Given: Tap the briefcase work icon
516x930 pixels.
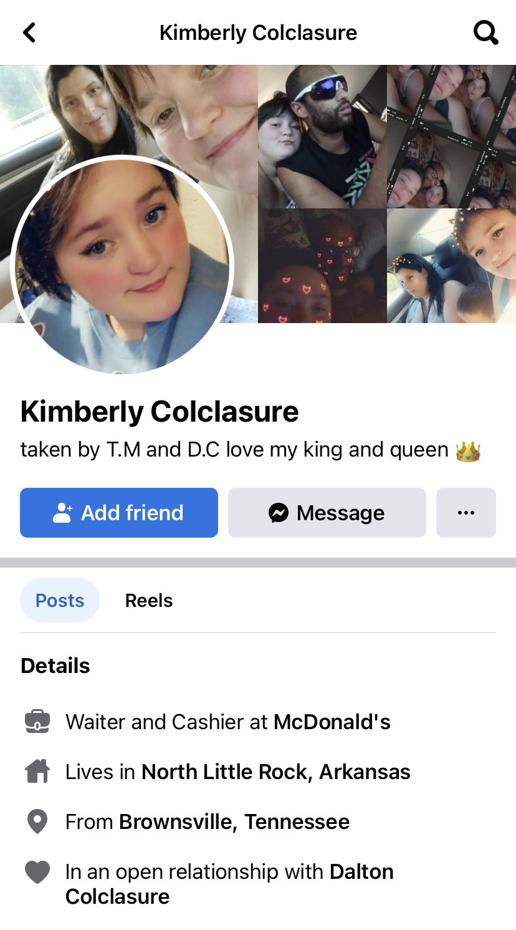Looking at the screenshot, I should [x=37, y=722].
